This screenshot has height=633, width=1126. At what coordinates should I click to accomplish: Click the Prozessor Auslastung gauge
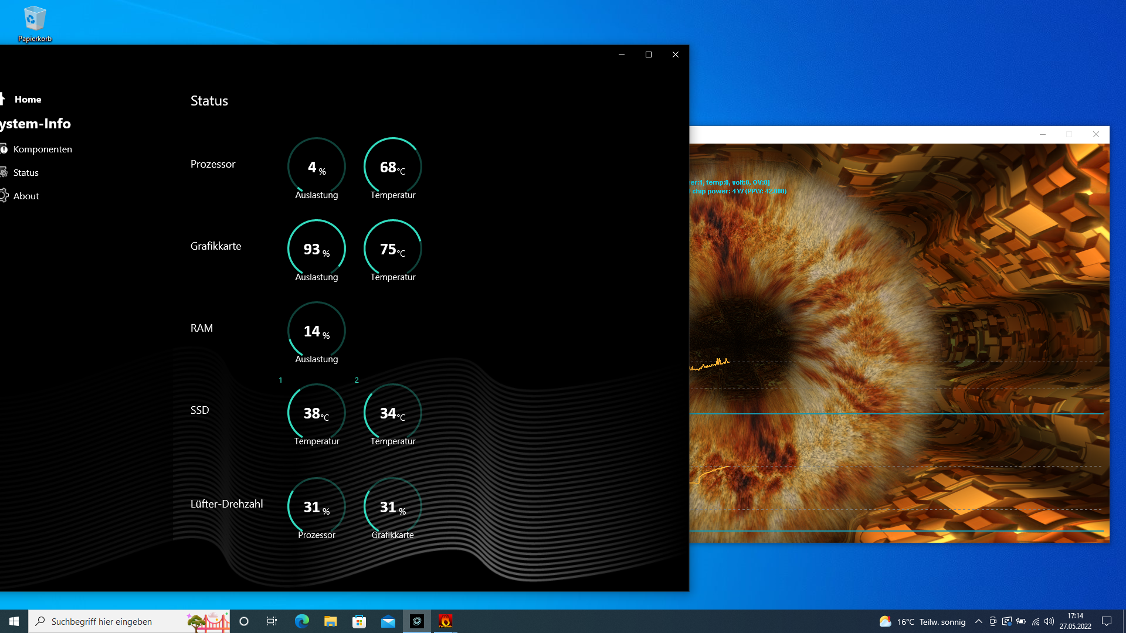pyautogui.click(x=316, y=167)
